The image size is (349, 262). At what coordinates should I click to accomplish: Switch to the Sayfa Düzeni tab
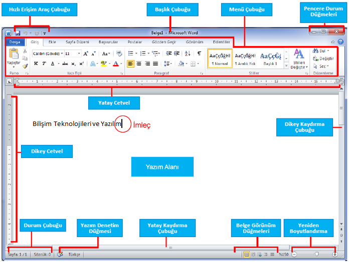[77, 42]
